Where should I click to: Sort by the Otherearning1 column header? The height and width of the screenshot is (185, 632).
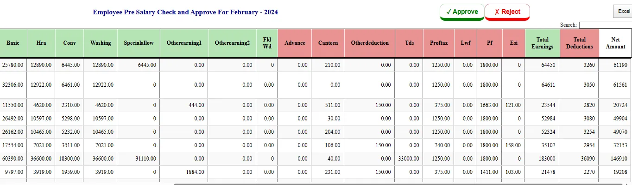click(184, 43)
